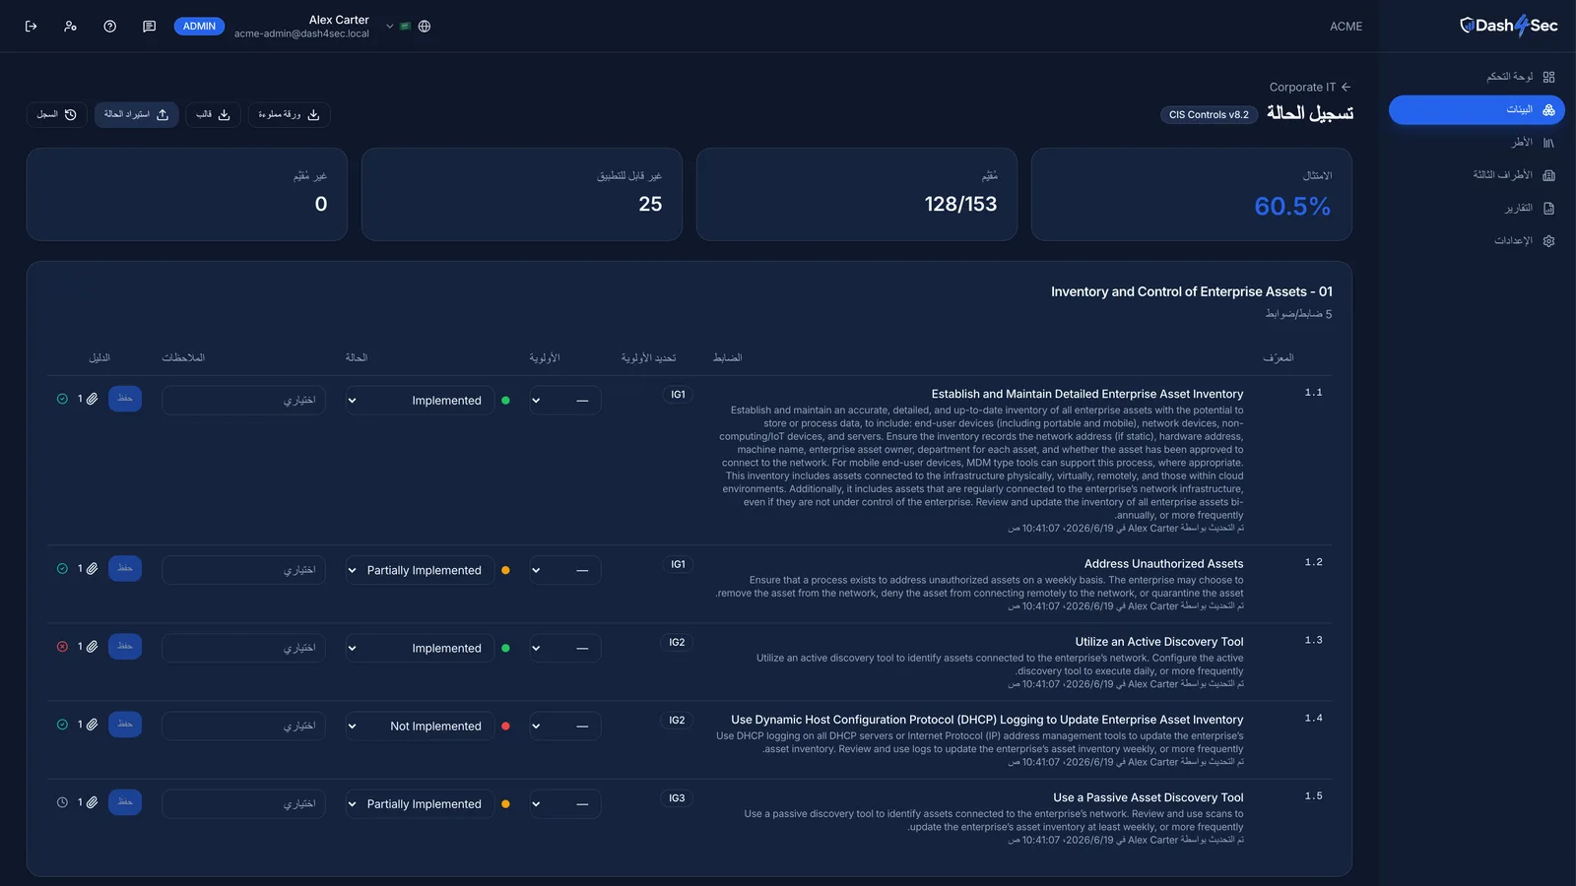This screenshot has height=886, width=1576.
Task: Click the globe language icon
Action: point(425,27)
